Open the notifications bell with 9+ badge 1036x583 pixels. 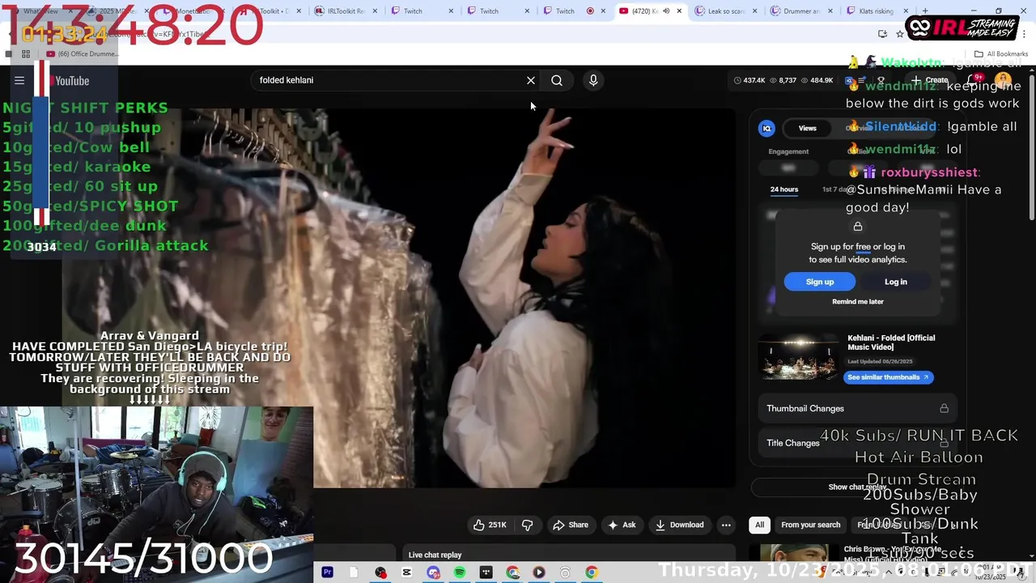pyautogui.click(x=973, y=80)
